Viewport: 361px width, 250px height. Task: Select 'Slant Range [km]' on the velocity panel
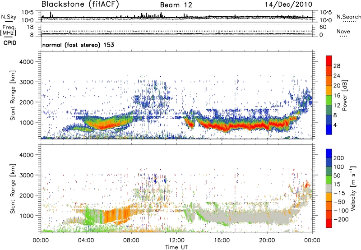(13, 189)
